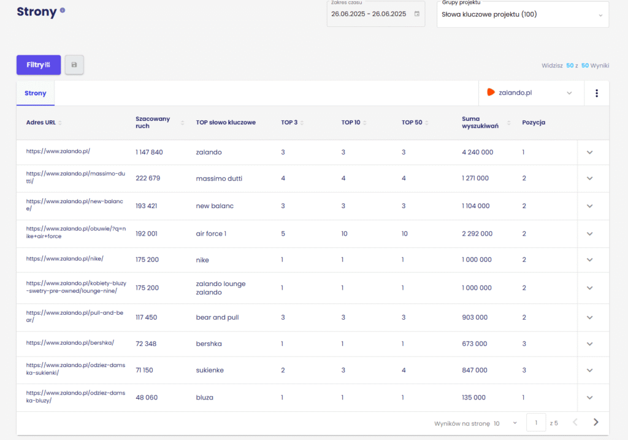
Task: Click the search sum 135 000
Action: pyautogui.click(x=473, y=398)
